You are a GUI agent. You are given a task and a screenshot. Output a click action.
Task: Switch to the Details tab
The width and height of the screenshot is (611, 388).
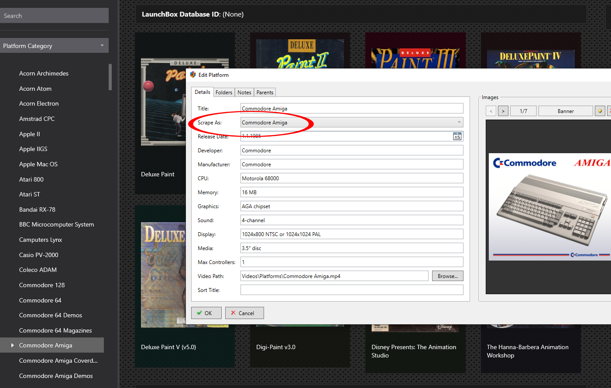[202, 92]
